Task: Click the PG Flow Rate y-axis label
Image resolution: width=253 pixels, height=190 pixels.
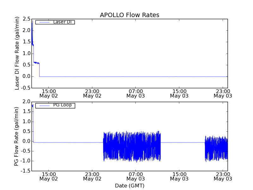Action: click(16, 136)
